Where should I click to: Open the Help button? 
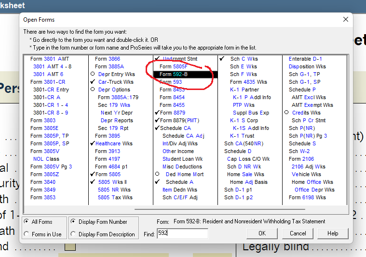tap(333, 233)
